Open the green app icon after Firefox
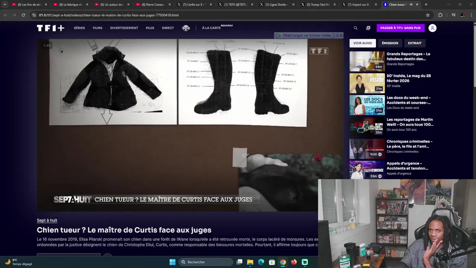The height and width of the screenshot is (268, 476). pos(305,262)
